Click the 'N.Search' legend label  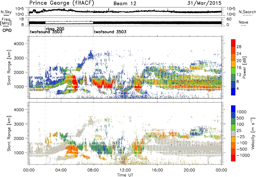(x=247, y=12)
